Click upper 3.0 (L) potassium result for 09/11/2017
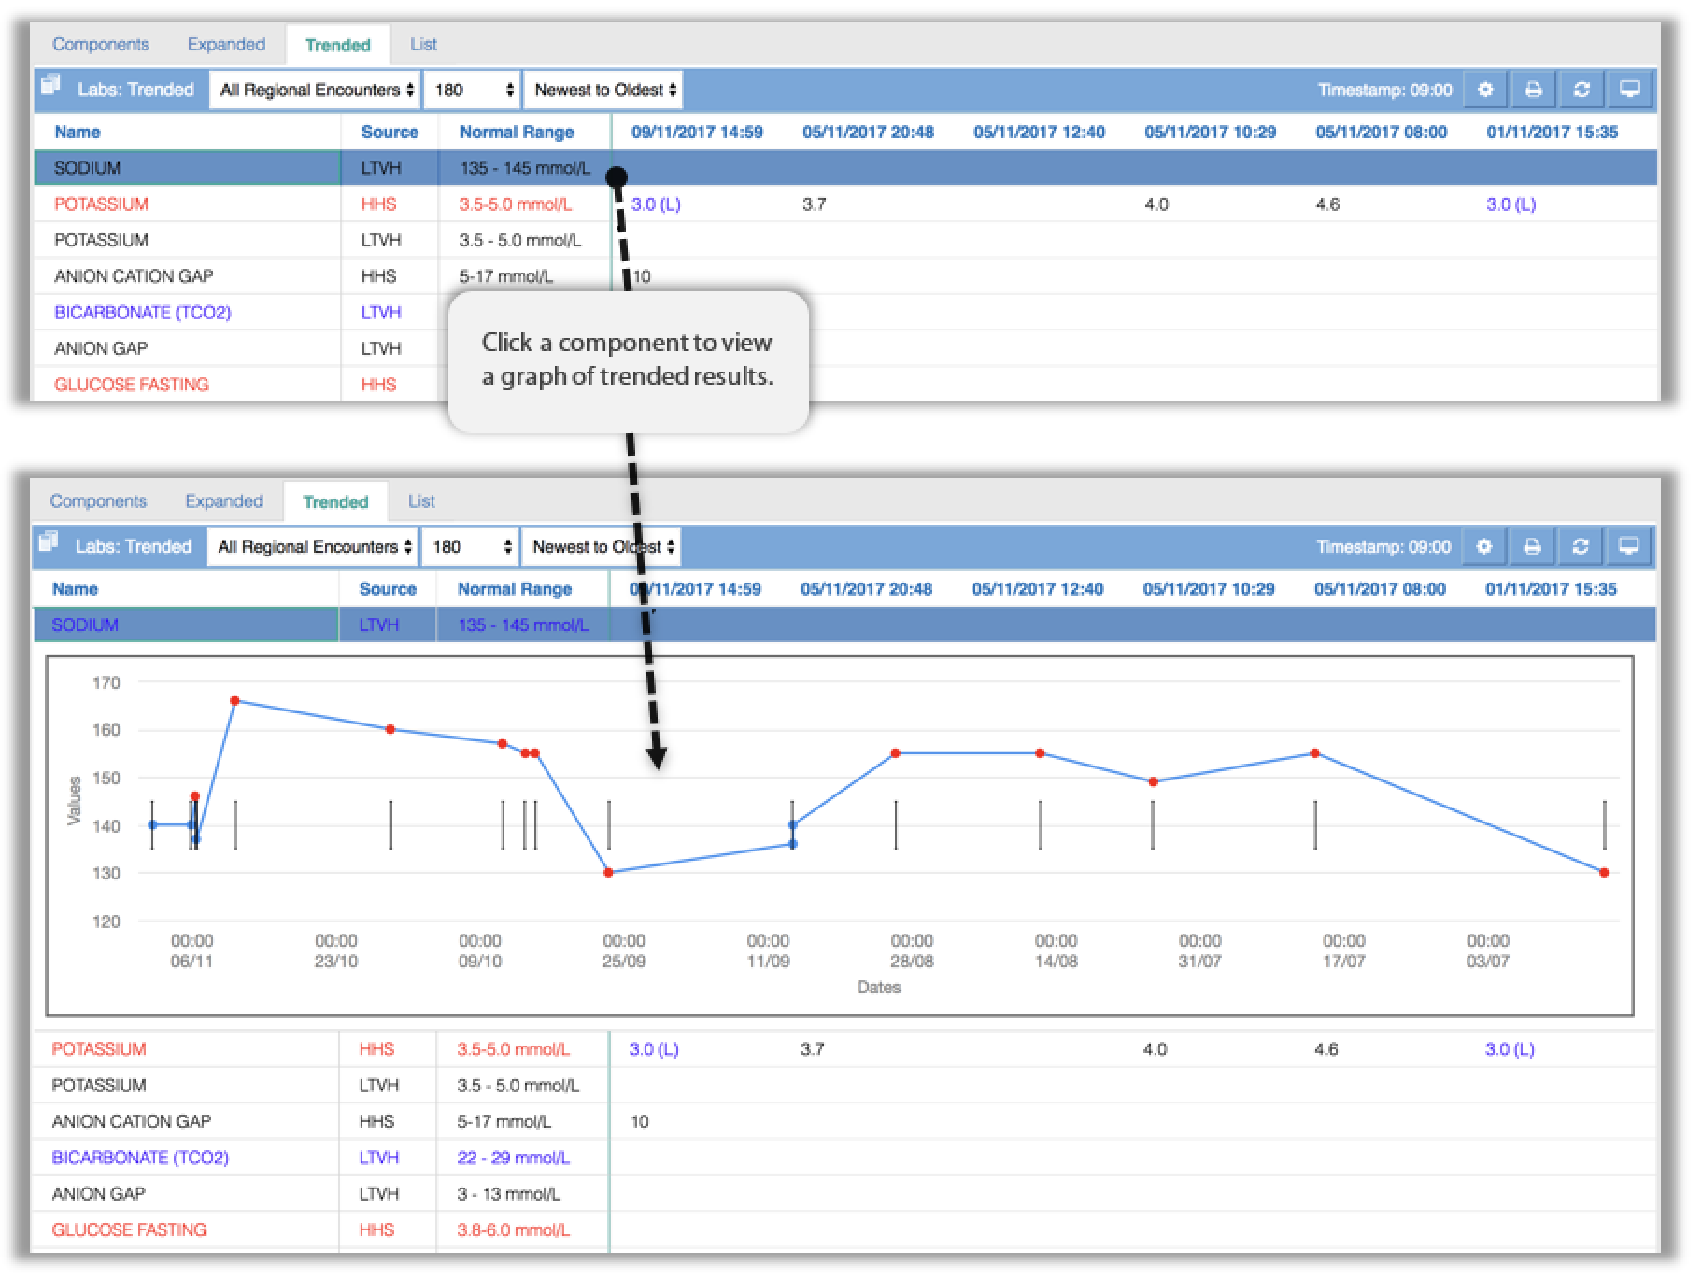Viewport: 1702px width, 1279px height. 656,204
